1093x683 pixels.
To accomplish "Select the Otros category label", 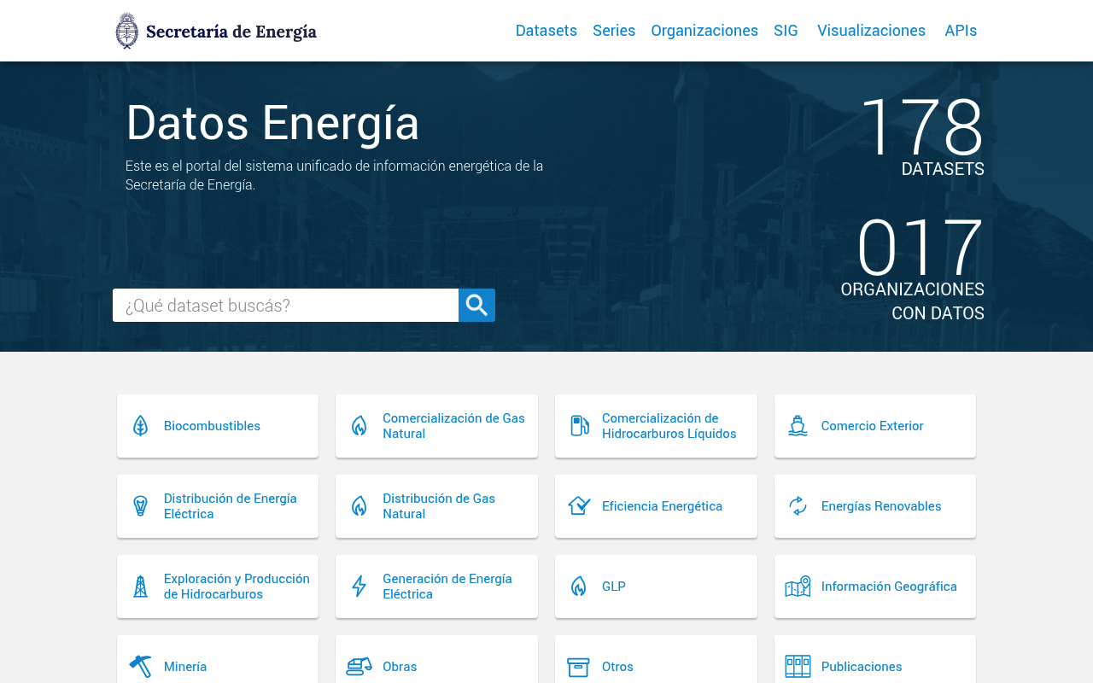I will coord(617,667).
